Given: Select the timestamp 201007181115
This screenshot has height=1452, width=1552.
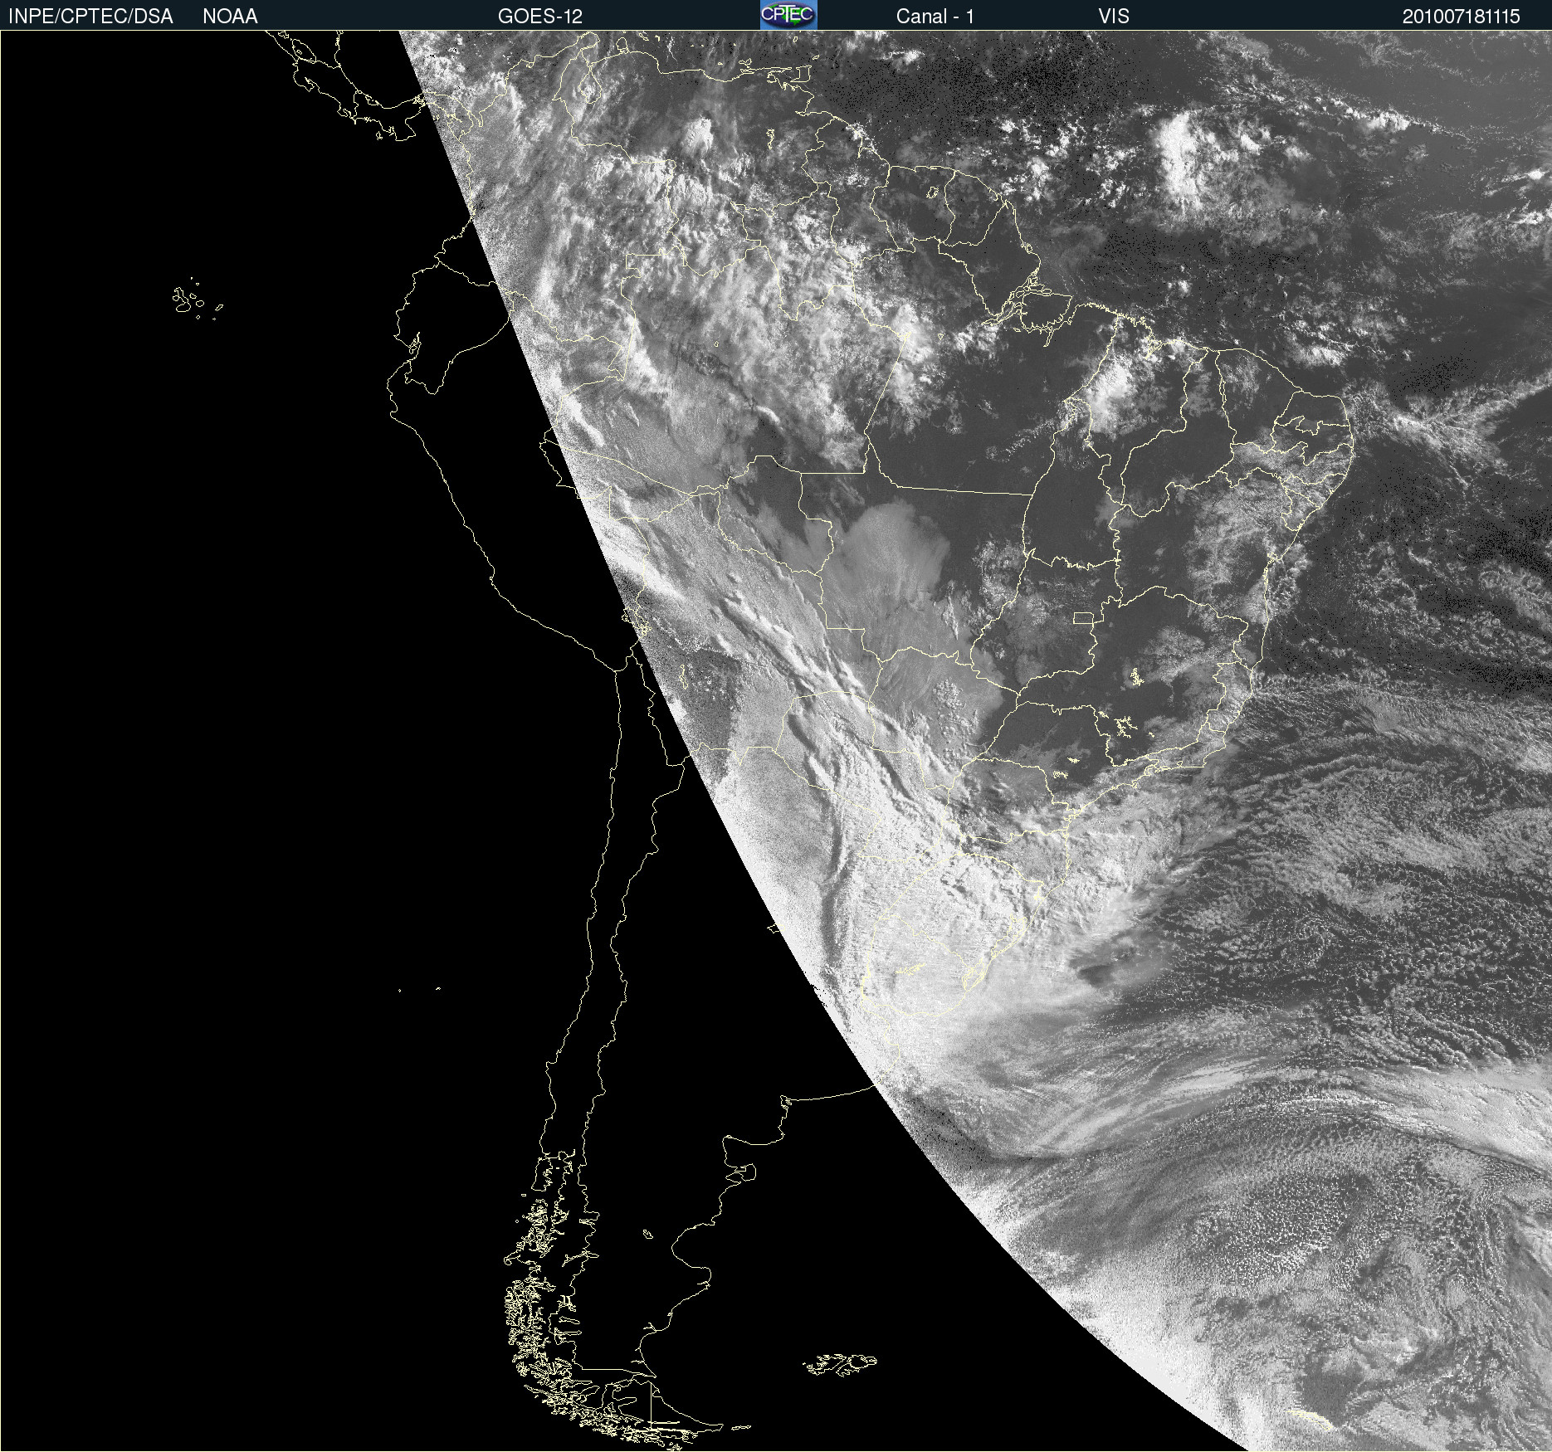Looking at the screenshot, I should tap(1461, 17).
